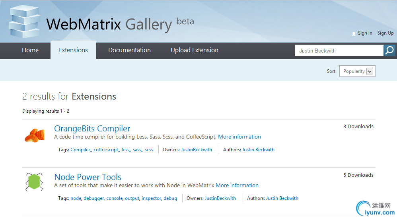
Task: Click the sass tag
Action: (137, 150)
